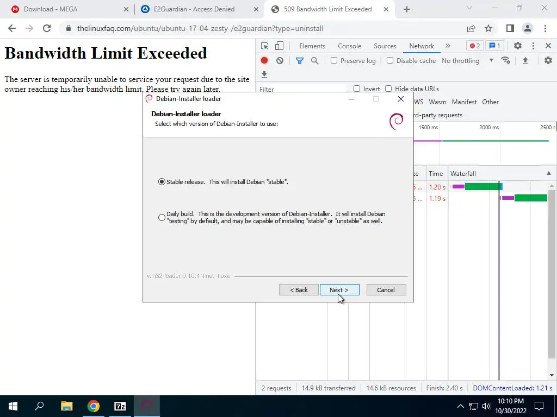Click the volume speaker tray icon

point(486,406)
